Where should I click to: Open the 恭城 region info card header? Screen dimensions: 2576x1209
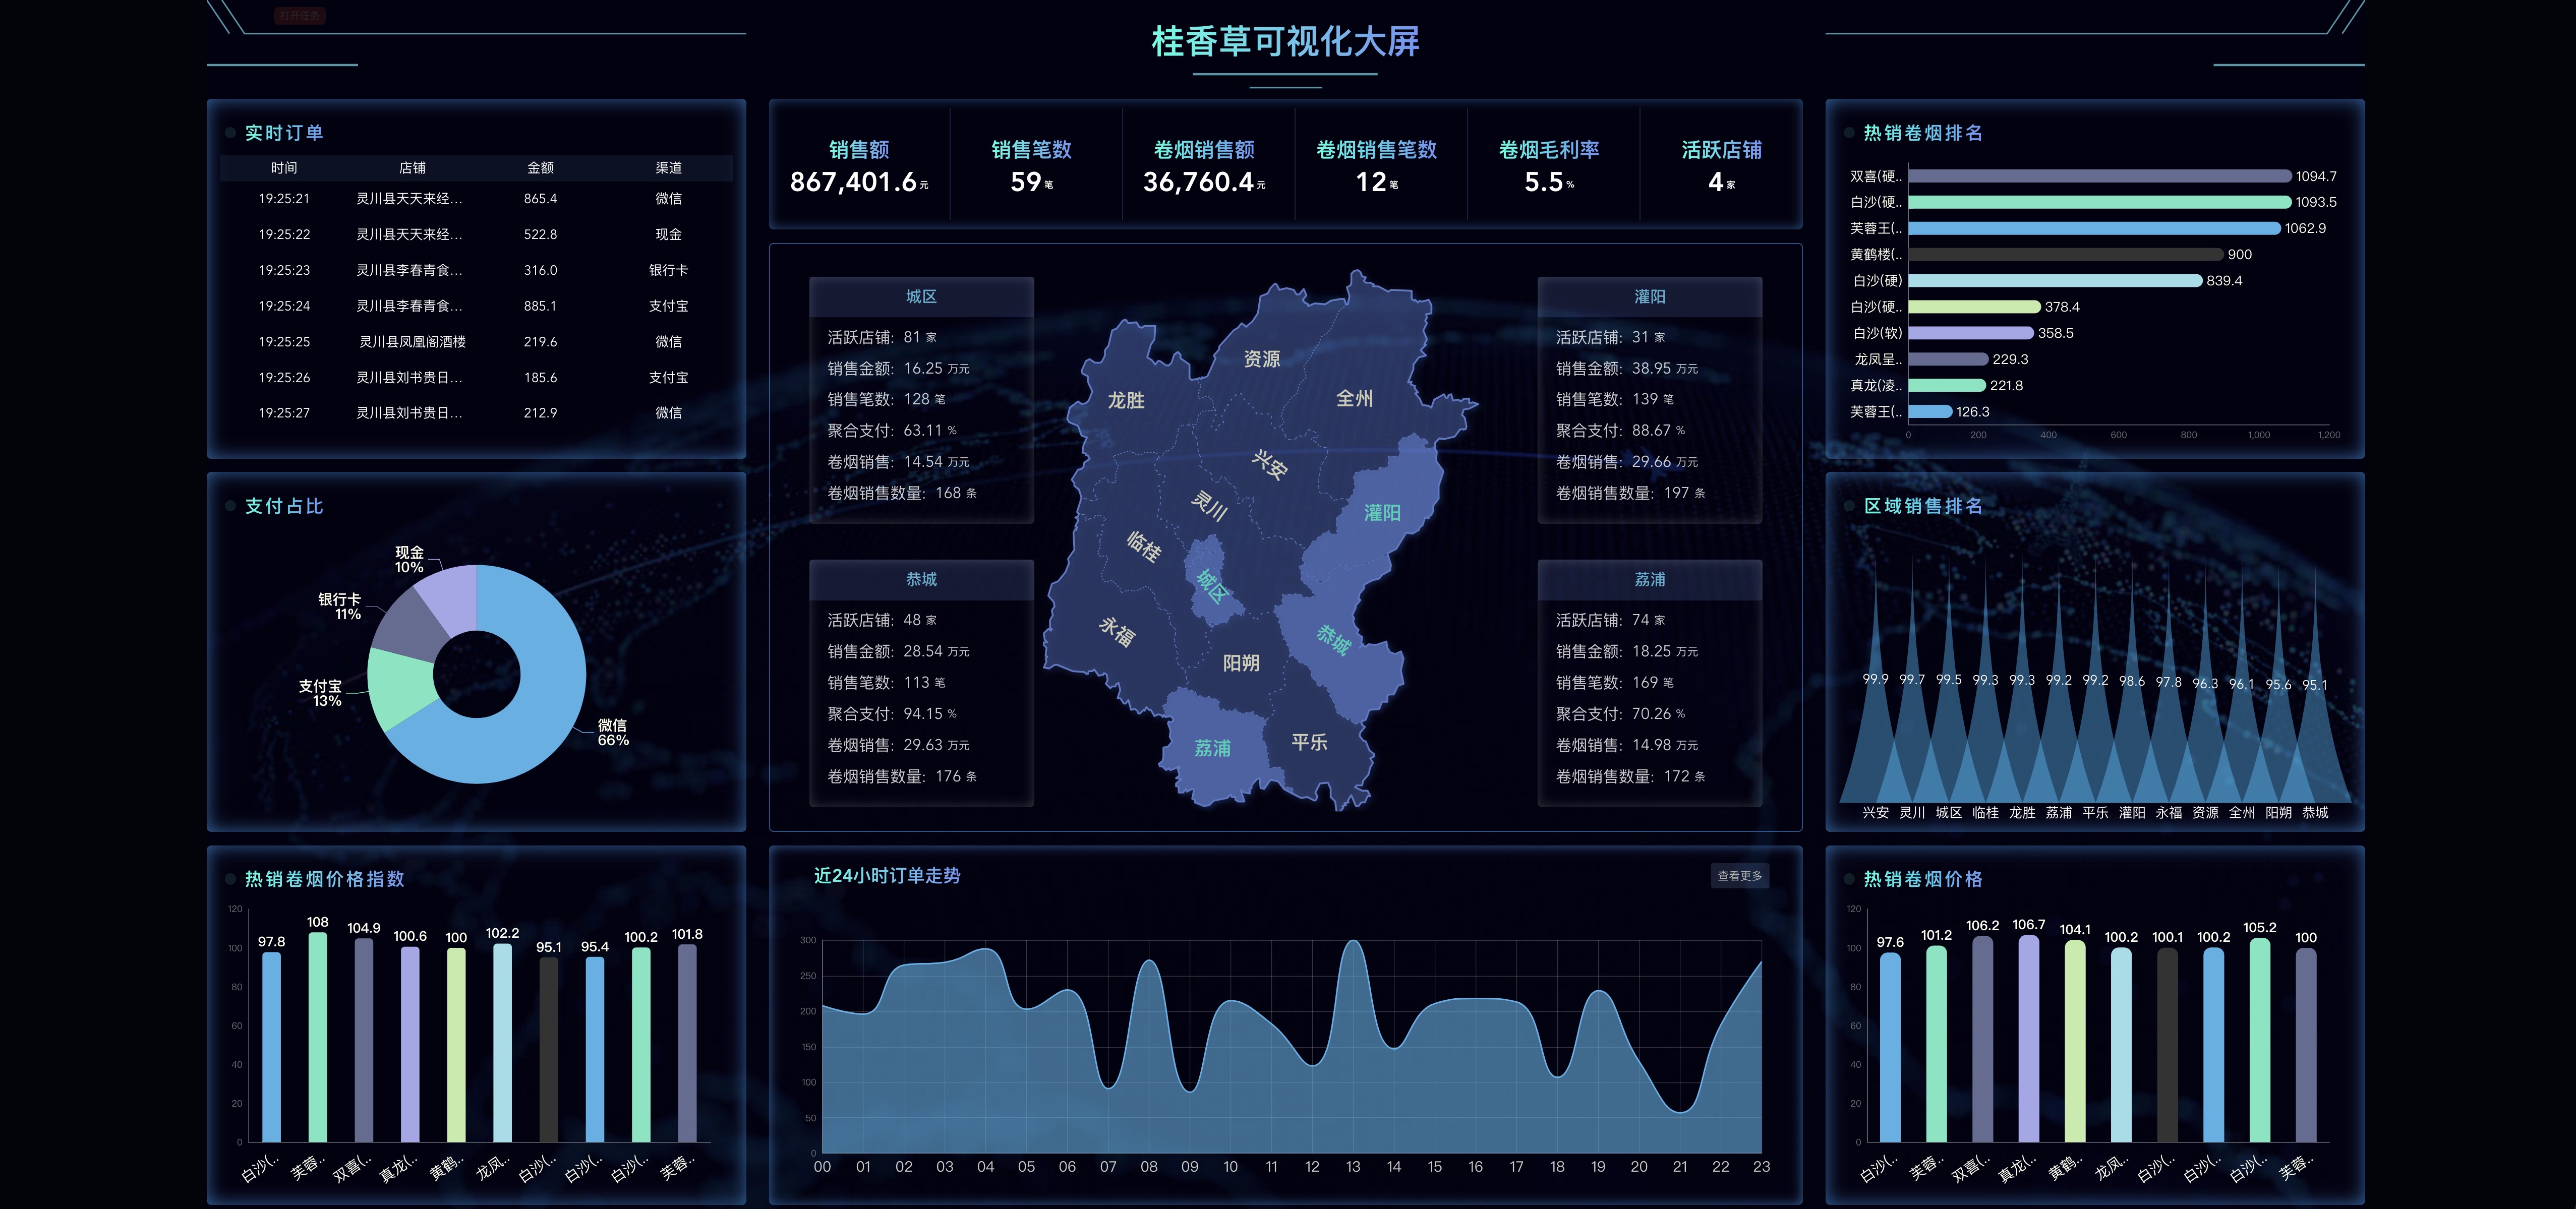[x=921, y=580]
